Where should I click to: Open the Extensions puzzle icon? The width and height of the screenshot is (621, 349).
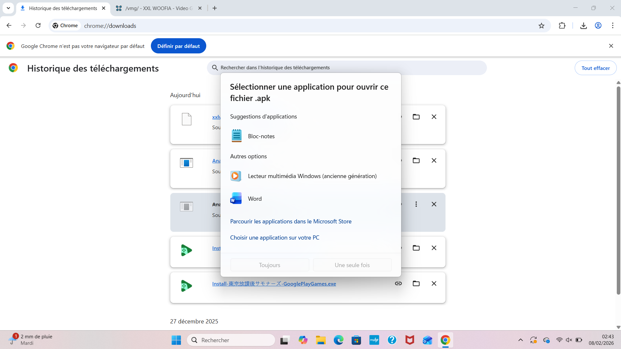pyautogui.click(x=562, y=26)
